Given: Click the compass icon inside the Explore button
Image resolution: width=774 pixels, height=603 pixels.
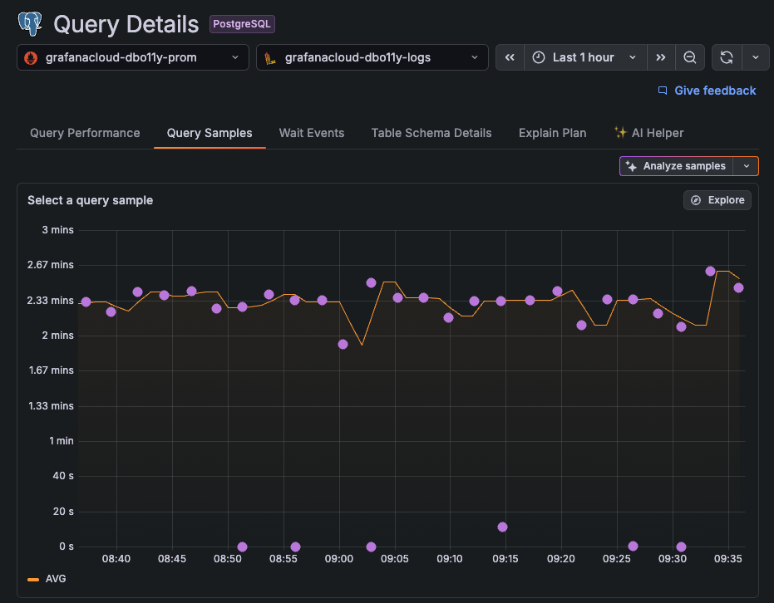Looking at the screenshot, I should click(x=696, y=199).
